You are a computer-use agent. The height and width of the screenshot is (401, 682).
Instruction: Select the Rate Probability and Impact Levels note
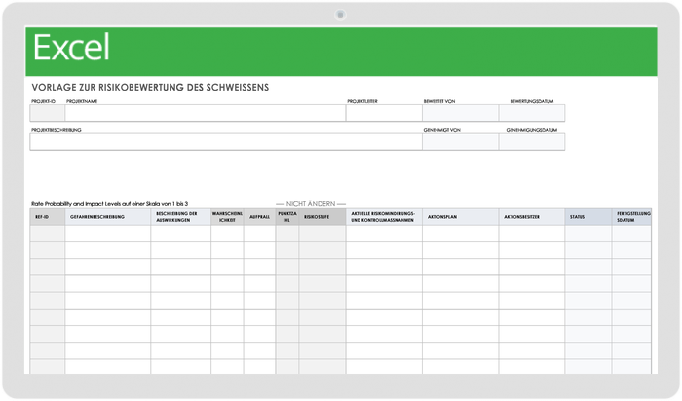coord(109,203)
